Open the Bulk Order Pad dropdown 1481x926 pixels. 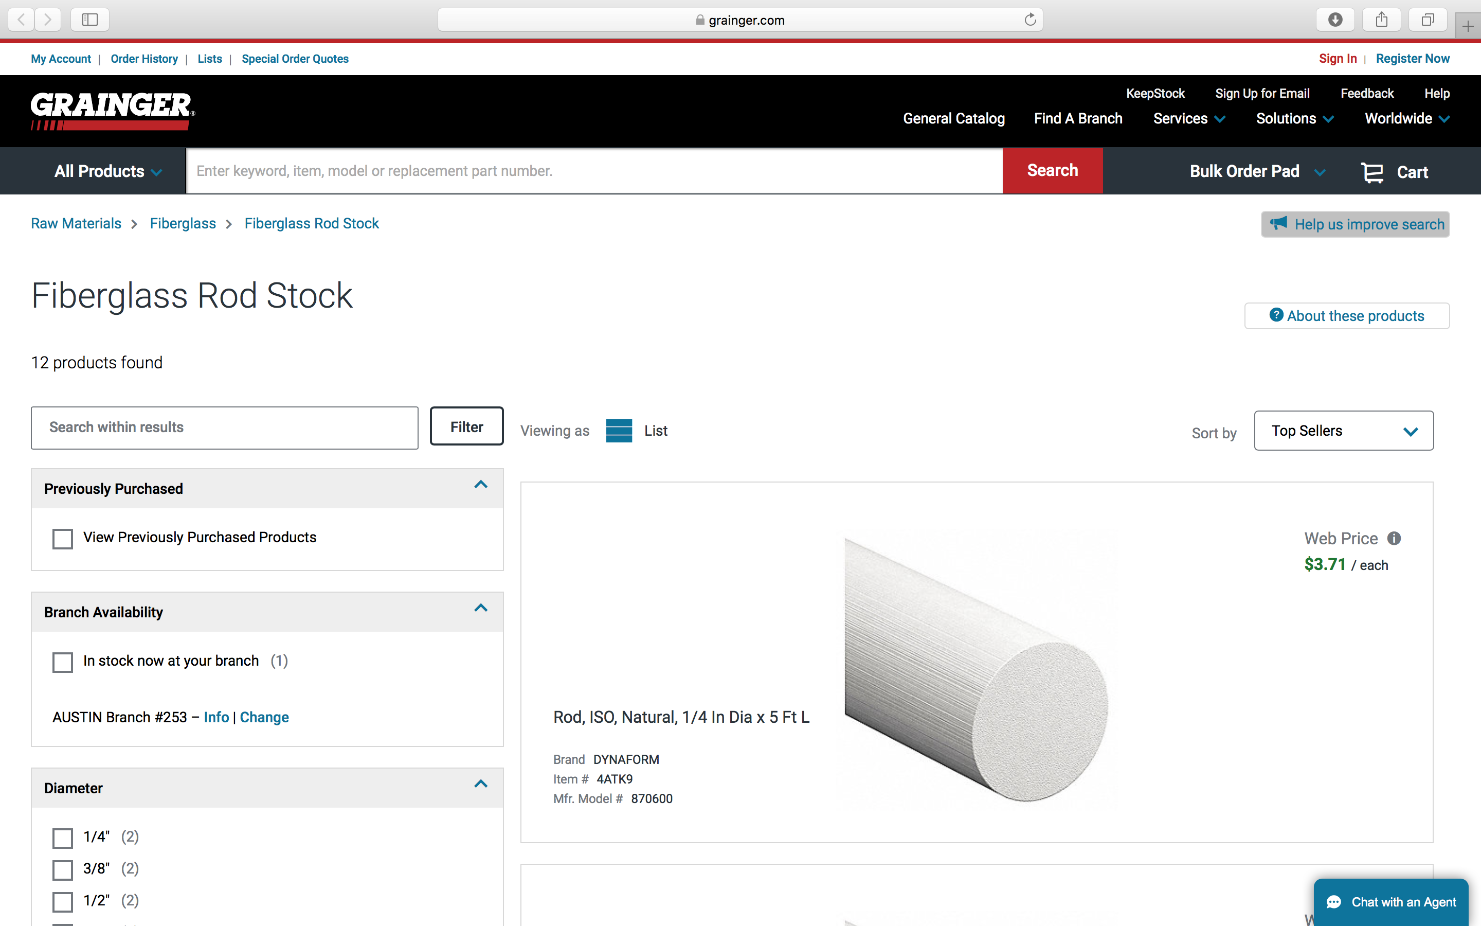[1258, 171]
